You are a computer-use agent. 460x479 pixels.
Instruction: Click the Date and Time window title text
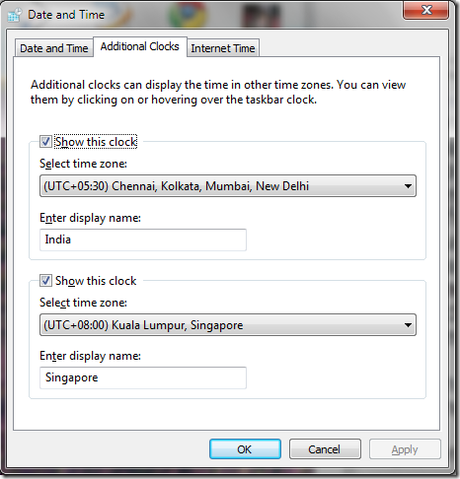tap(66, 15)
